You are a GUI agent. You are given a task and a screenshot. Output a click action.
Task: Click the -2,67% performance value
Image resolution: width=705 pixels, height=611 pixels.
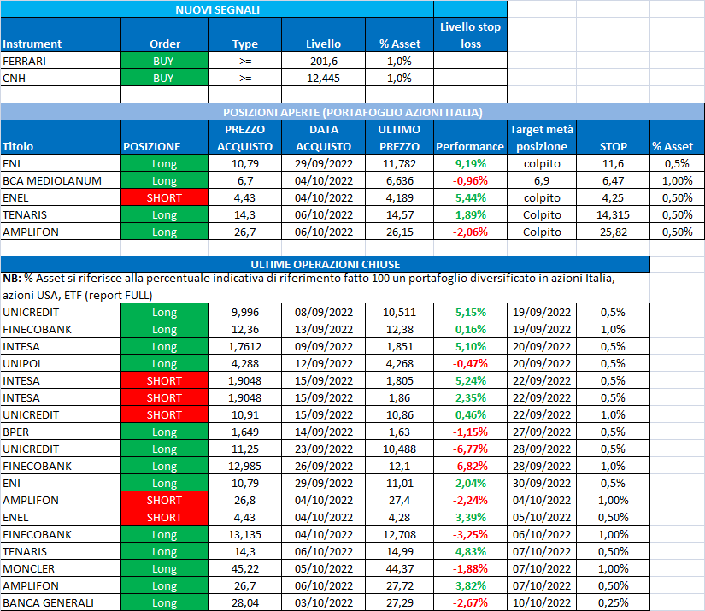click(470, 602)
